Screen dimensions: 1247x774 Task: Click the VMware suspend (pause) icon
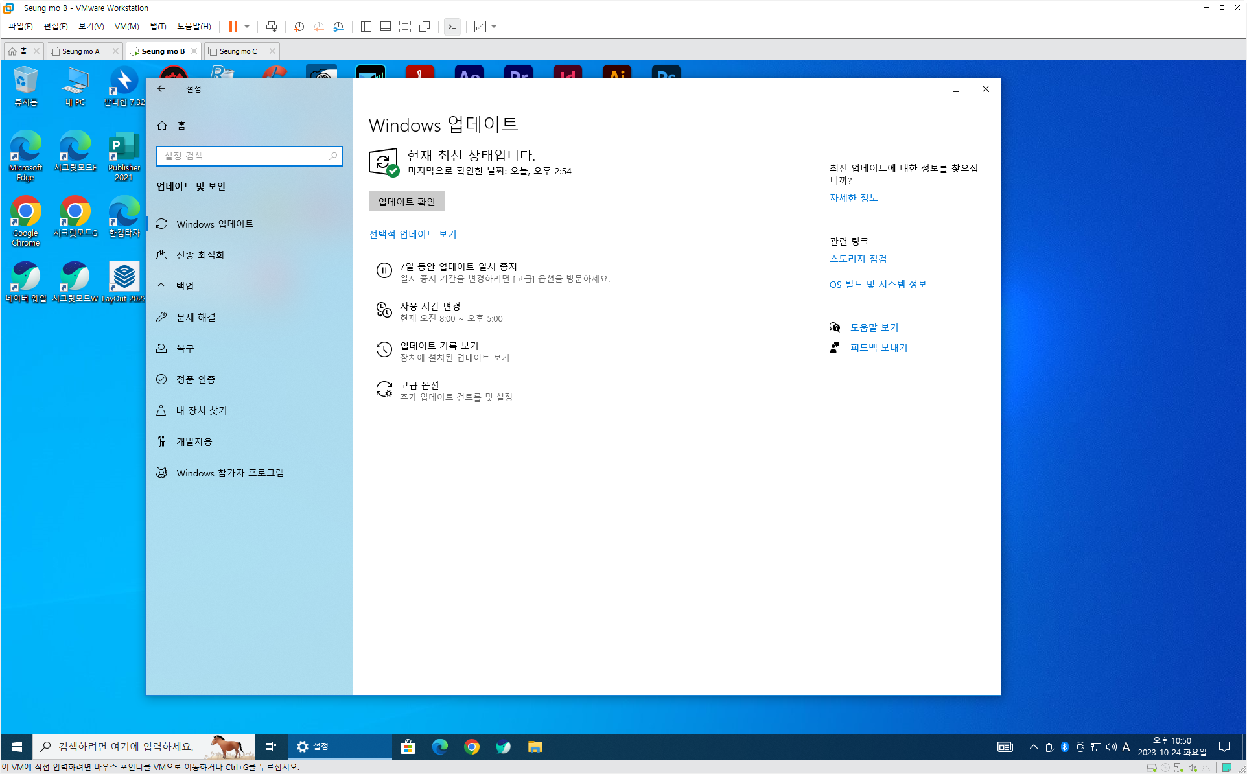233,27
